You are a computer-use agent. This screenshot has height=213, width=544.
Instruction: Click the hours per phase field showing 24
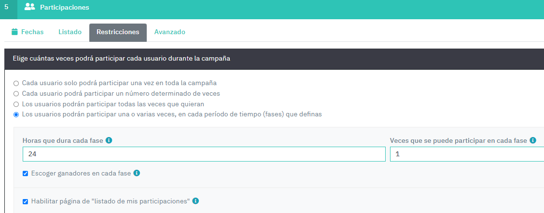[x=204, y=154]
